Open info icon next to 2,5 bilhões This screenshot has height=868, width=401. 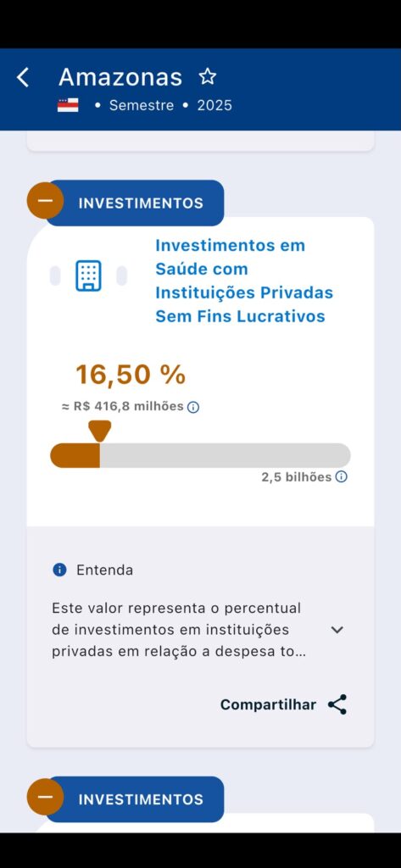[x=342, y=476]
